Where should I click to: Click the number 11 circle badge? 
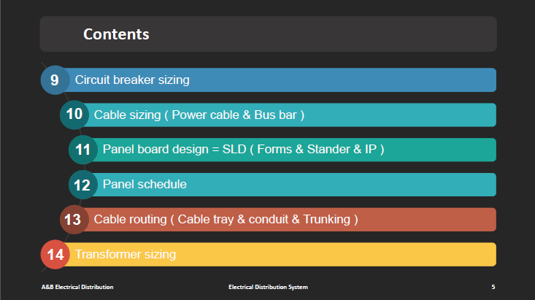point(83,150)
